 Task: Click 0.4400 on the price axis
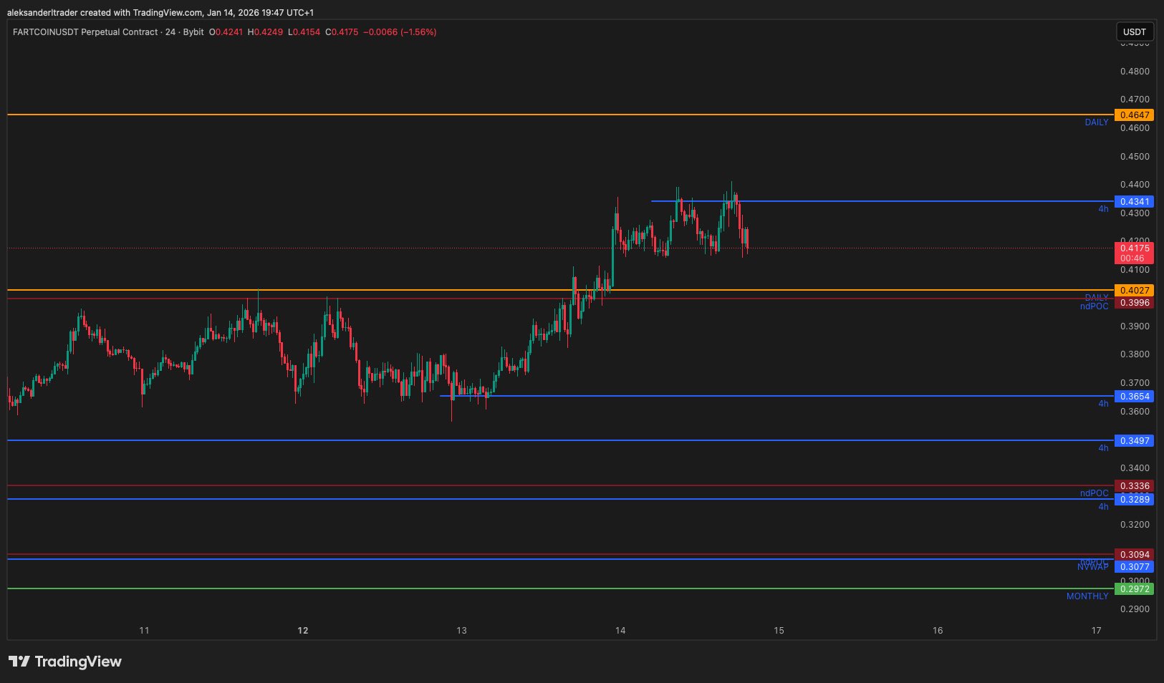pyautogui.click(x=1135, y=185)
